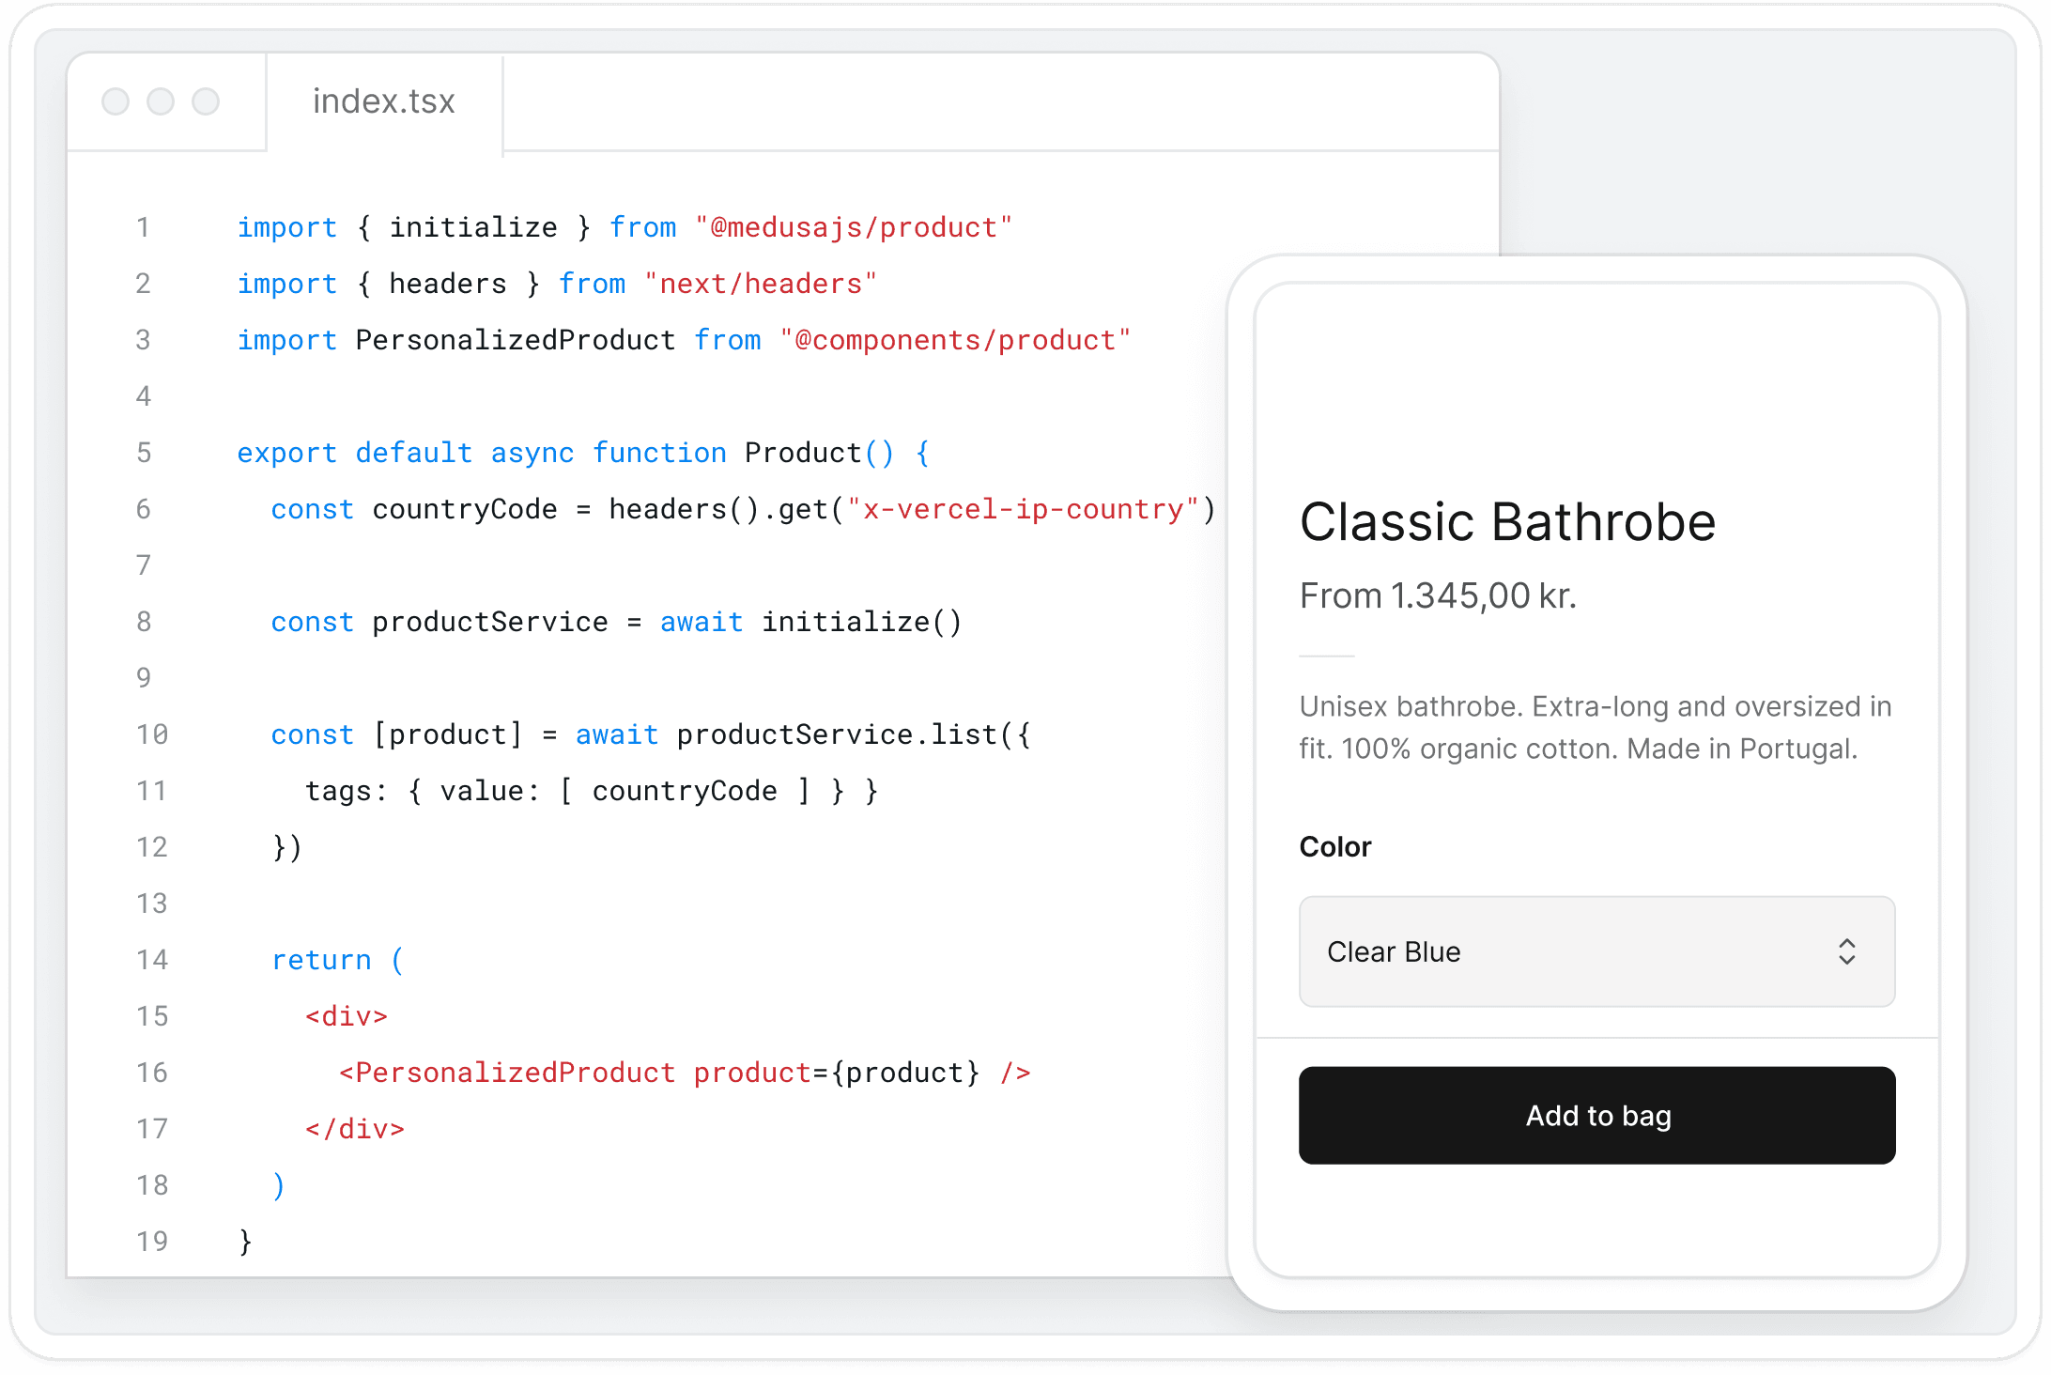Click the closing </div> tag on line 17
The height and width of the screenshot is (1375, 2051).
(355, 1129)
